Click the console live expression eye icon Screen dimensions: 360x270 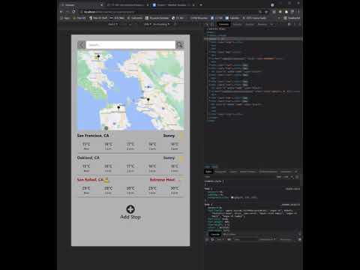point(229,239)
